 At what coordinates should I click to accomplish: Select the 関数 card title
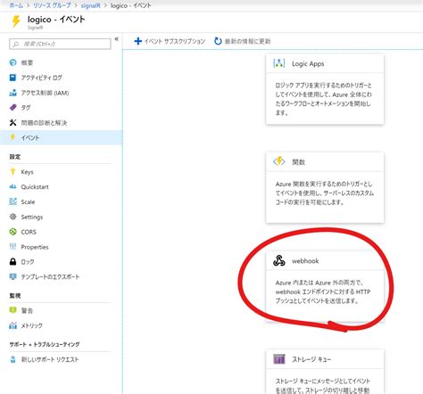pos(298,162)
